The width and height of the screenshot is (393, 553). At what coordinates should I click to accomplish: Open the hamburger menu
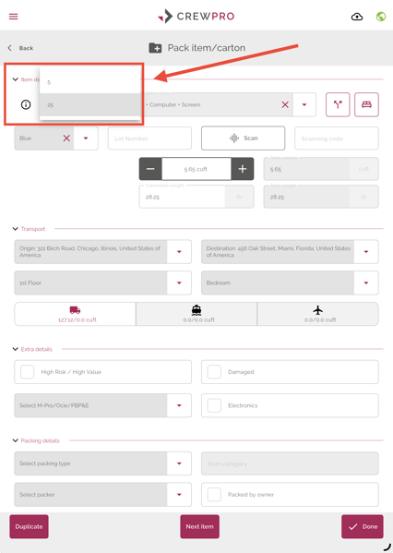[14, 17]
